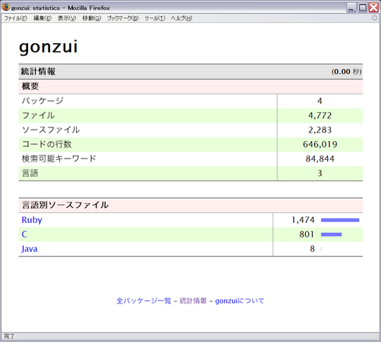The height and width of the screenshot is (342, 381).
Task: Follow the 統計情報 footer link
Action: (193, 301)
